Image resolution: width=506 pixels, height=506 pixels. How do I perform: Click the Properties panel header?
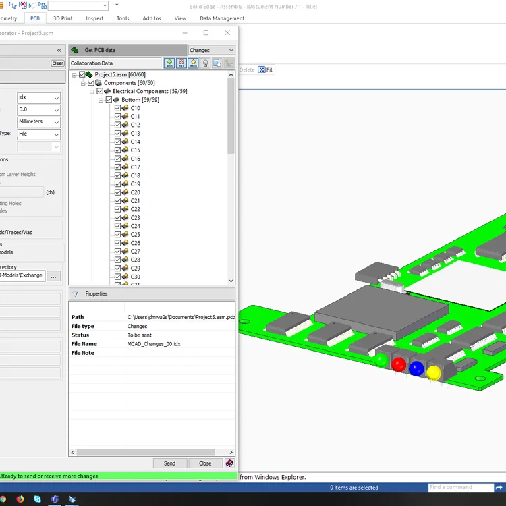click(152, 294)
